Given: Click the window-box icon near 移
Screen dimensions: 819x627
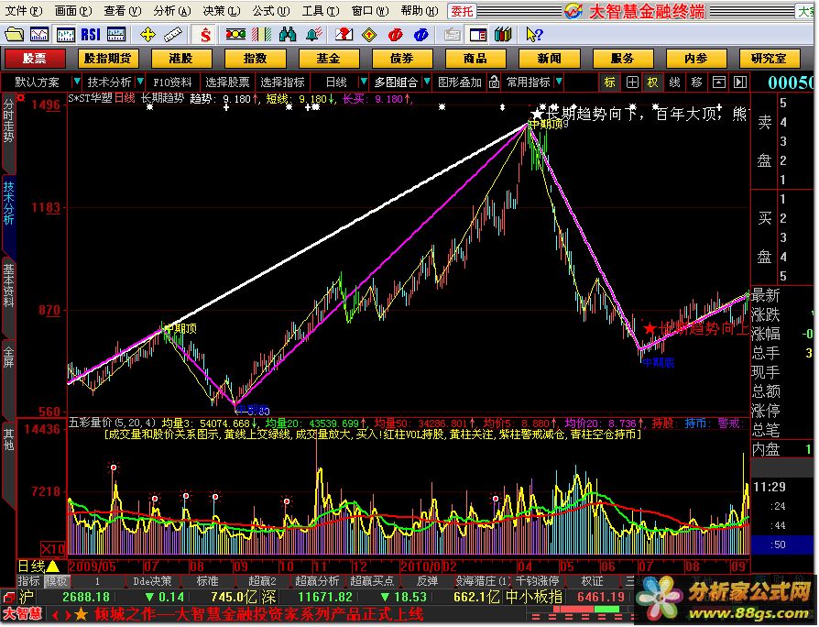Looking at the screenshot, I should pos(719,82).
